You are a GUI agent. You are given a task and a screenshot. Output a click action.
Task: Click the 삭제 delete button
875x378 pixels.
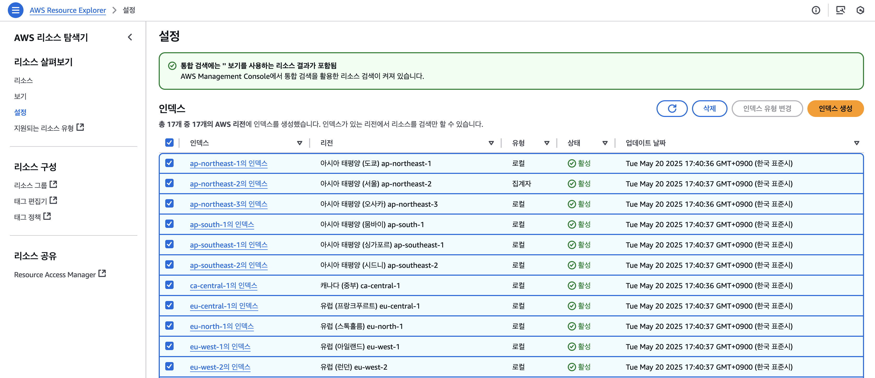(x=709, y=108)
